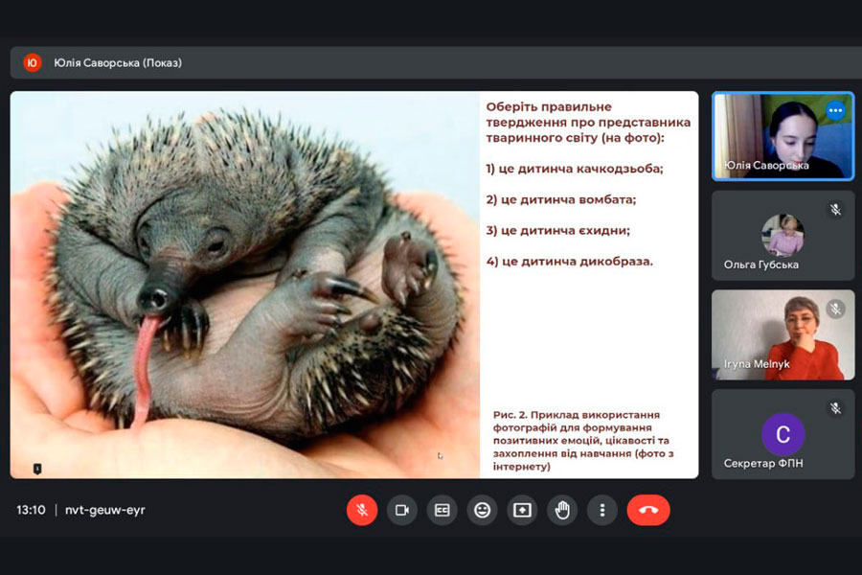
Task: Unmute the microphone with the red button
Action: (x=362, y=510)
